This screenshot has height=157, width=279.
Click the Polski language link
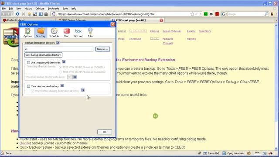pyautogui.click(x=121, y=39)
